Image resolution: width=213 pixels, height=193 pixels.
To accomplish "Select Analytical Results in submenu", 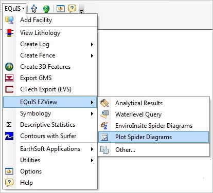I will pos(154,103).
